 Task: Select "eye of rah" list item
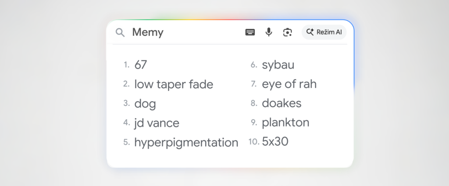pos(289,84)
